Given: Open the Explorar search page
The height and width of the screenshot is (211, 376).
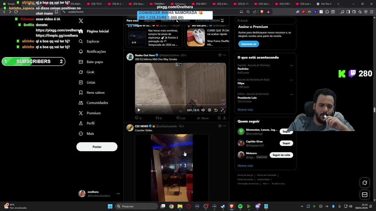Looking at the screenshot, I should click(89, 41).
